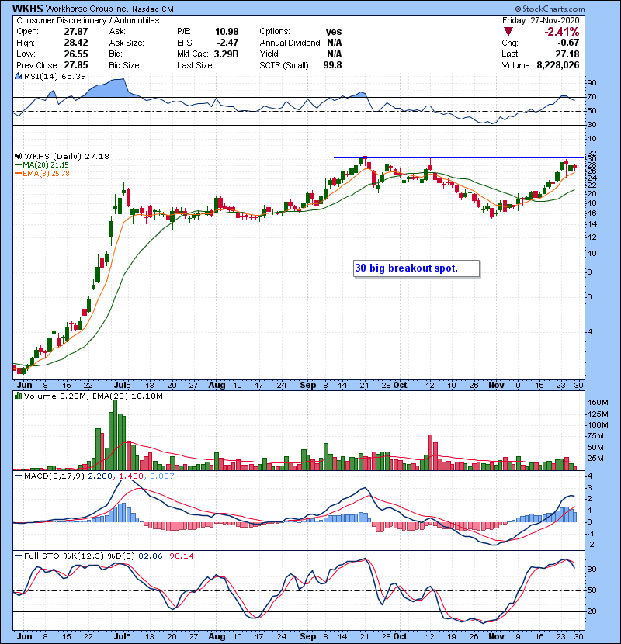
Task: Click the RSI(14) 65.39 legend text
Action: pos(55,76)
